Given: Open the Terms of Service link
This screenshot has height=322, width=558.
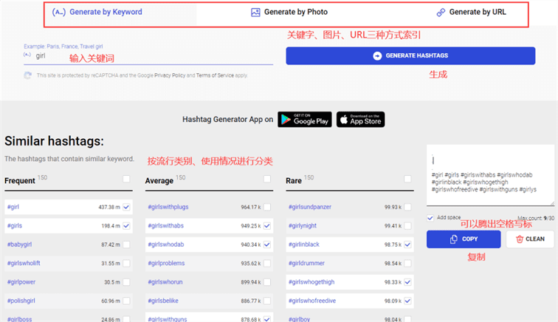Looking at the screenshot, I should point(215,75).
